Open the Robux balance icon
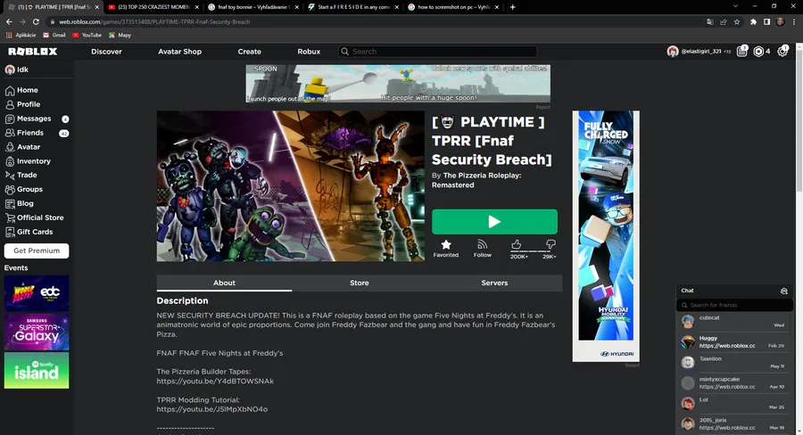 [759, 51]
